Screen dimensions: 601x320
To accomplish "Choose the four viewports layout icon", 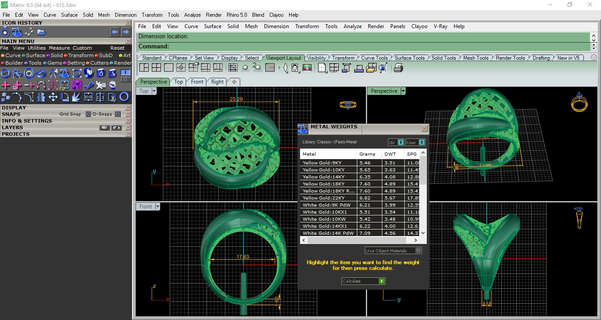I will (156, 68).
